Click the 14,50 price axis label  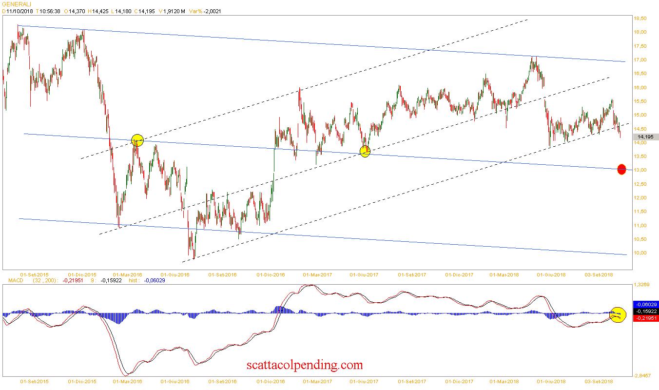[x=640, y=129]
